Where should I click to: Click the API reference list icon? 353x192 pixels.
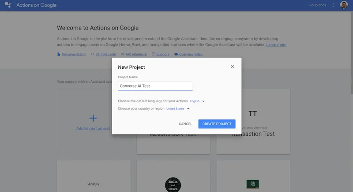click(123, 54)
